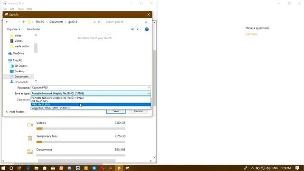Launch Microsoft Edge from taskbar
Viewport: 304px width, 171px height.
pos(28,168)
